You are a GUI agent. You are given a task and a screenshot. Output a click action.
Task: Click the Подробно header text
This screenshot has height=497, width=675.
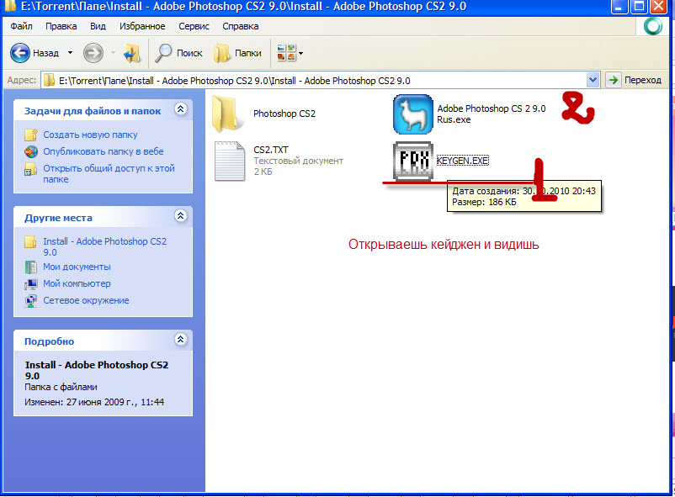pos(49,341)
